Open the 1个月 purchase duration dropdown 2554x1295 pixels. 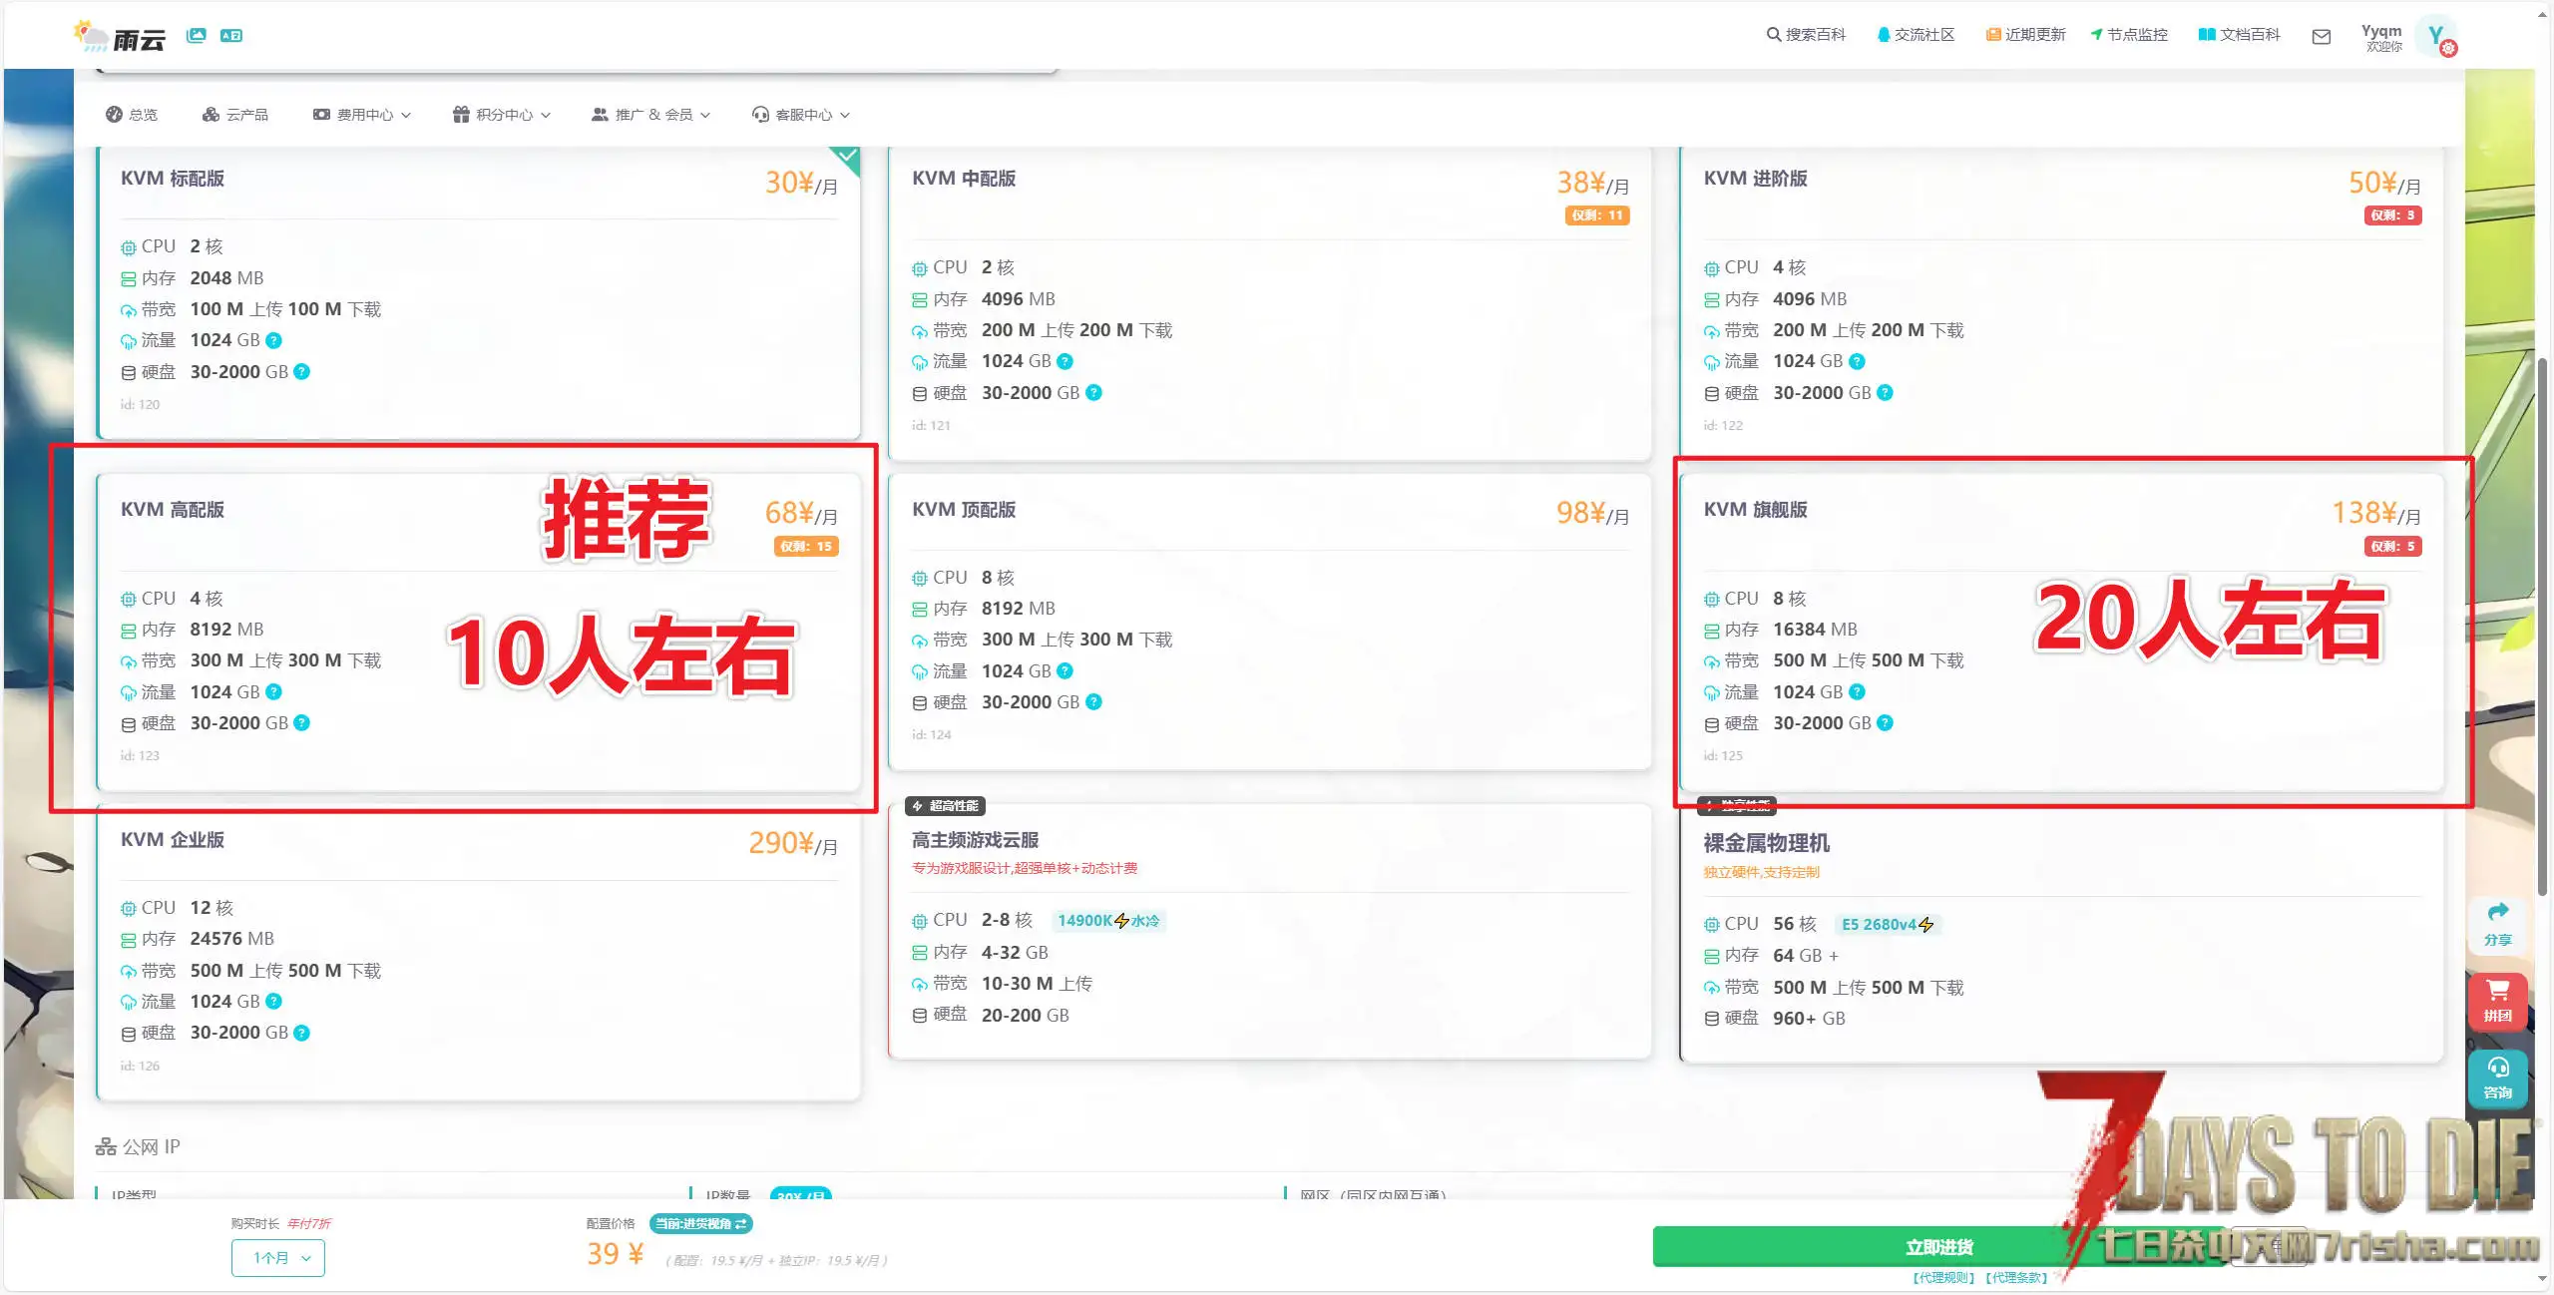pyautogui.click(x=278, y=1257)
